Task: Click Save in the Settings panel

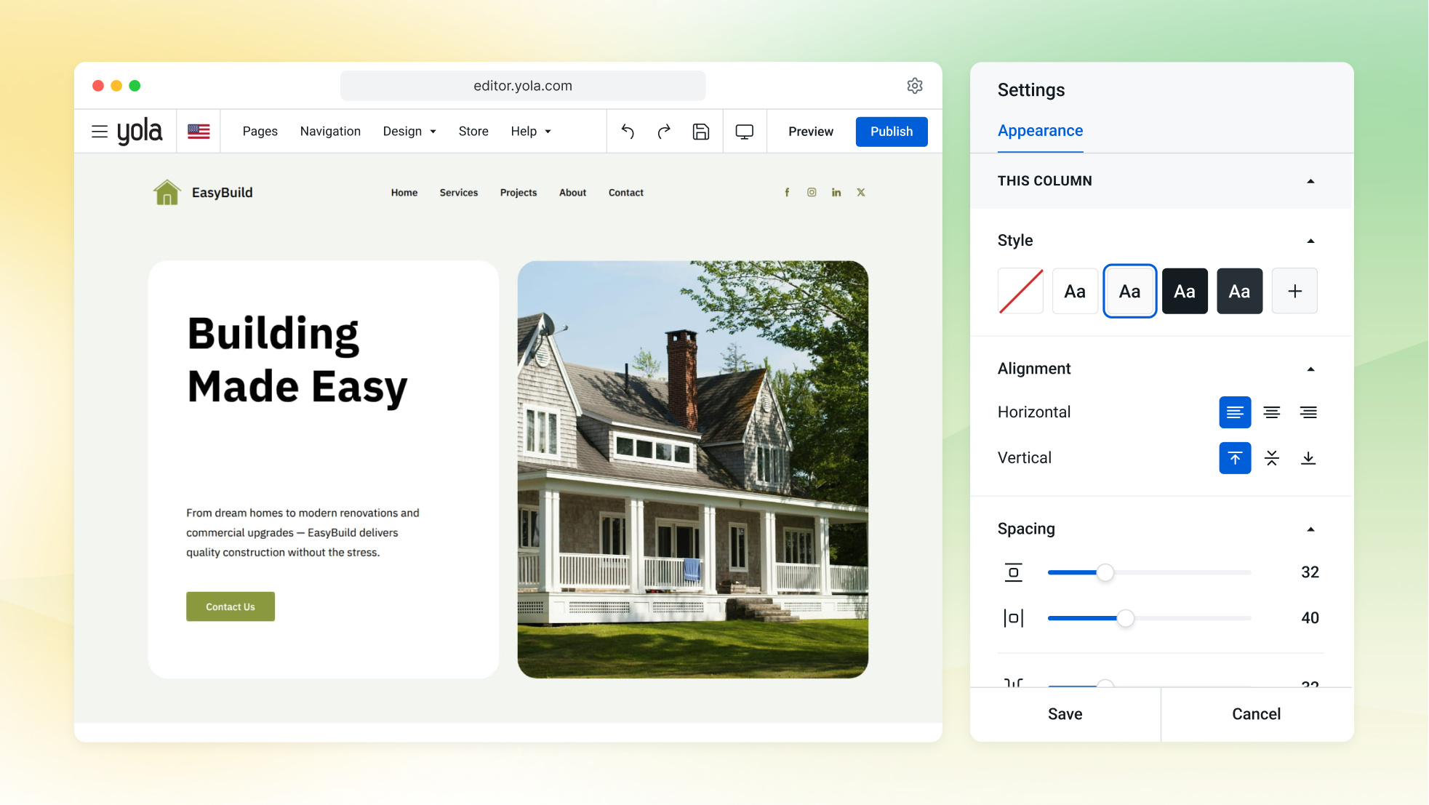Action: (x=1065, y=714)
